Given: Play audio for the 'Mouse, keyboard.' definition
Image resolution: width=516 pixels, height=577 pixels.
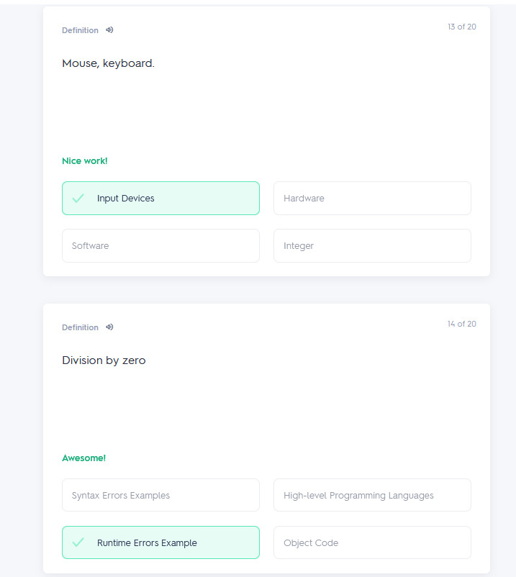Looking at the screenshot, I should click(x=109, y=30).
